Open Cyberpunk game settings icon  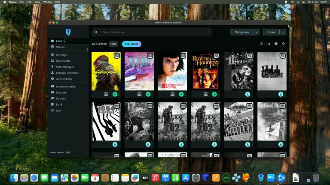[x=106, y=94]
